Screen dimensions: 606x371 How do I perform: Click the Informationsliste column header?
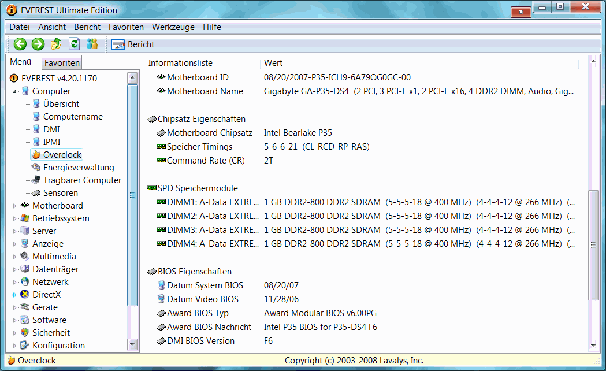202,63
